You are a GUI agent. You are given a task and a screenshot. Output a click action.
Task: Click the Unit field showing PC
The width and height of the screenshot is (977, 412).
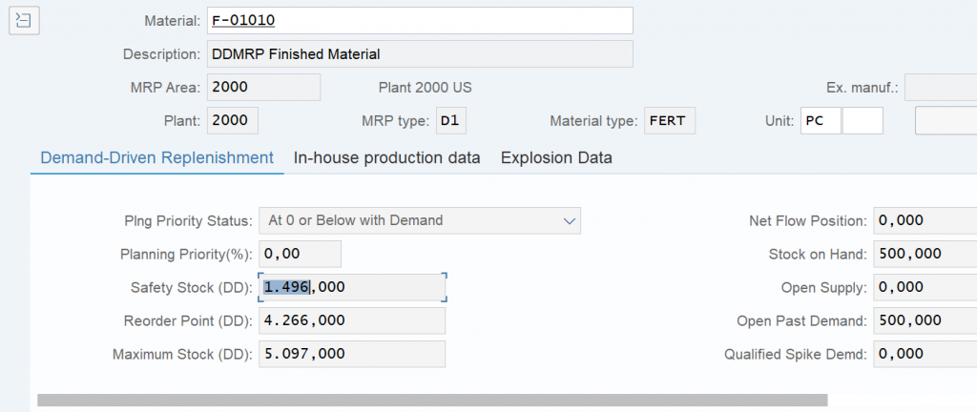point(821,121)
